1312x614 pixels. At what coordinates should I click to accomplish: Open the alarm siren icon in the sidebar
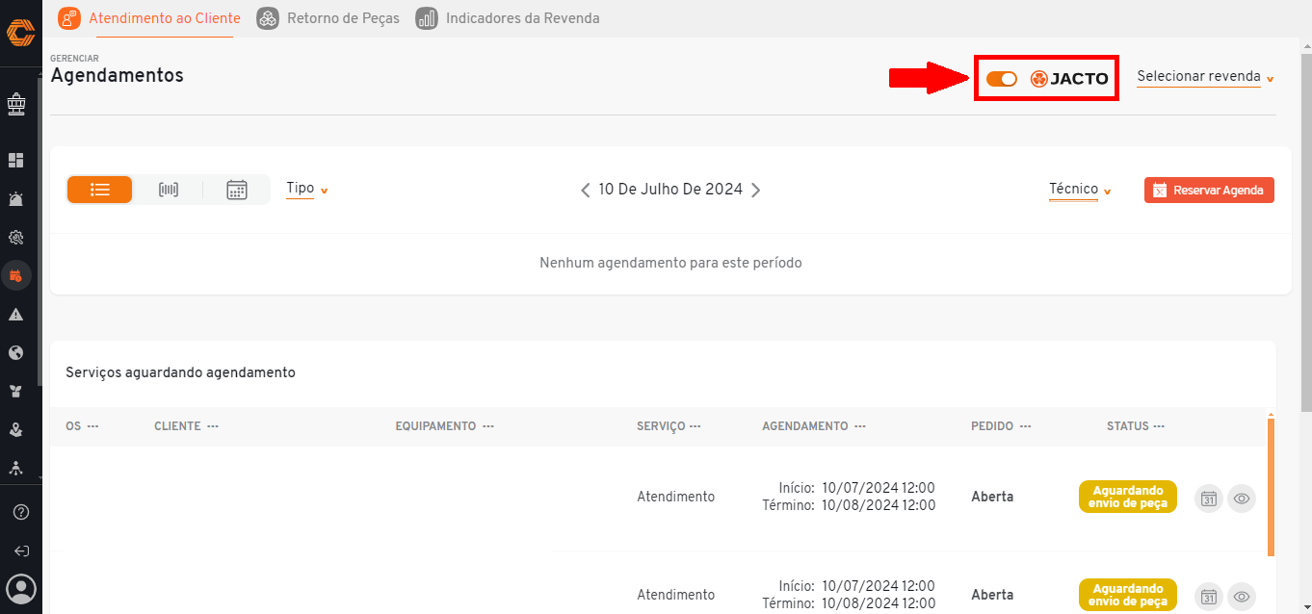click(16, 199)
